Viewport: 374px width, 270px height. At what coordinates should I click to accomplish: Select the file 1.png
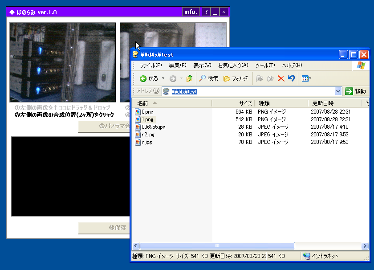(x=147, y=119)
